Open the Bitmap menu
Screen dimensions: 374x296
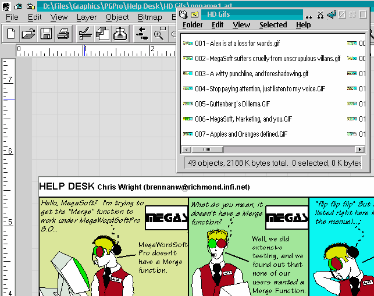click(150, 17)
